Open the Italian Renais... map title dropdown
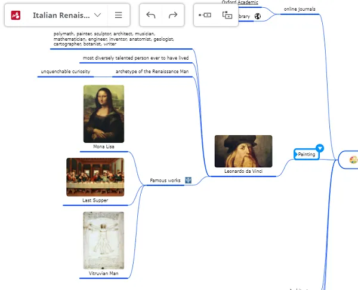The height and width of the screenshot is (290, 358). pyautogui.click(x=97, y=15)
